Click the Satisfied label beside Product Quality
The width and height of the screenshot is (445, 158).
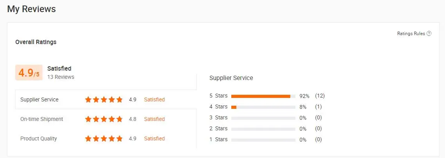154,138
